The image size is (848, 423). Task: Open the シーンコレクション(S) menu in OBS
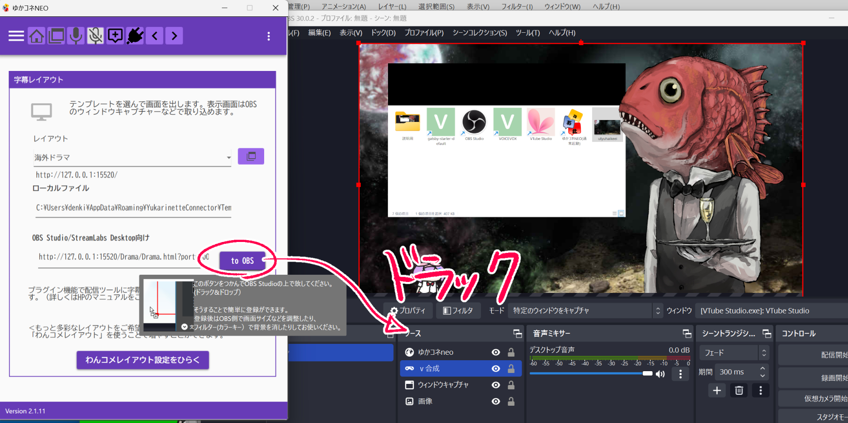click(480, 33)
